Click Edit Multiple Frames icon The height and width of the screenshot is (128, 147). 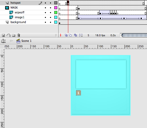pos(76,35)
